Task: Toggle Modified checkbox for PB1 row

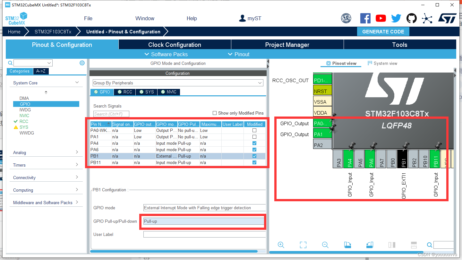Action: tap(254, 156)
